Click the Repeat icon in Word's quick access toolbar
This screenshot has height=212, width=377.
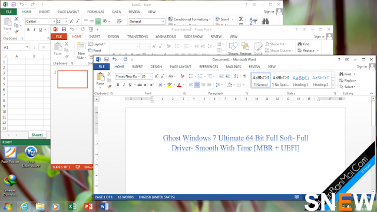125,59
